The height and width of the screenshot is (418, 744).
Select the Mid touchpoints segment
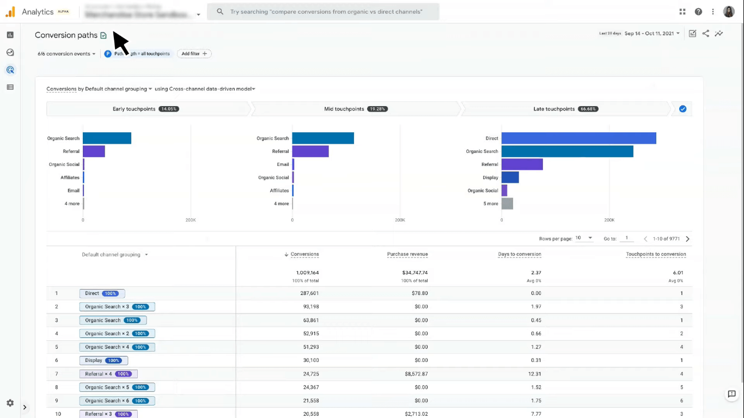[x=357, y=109]
